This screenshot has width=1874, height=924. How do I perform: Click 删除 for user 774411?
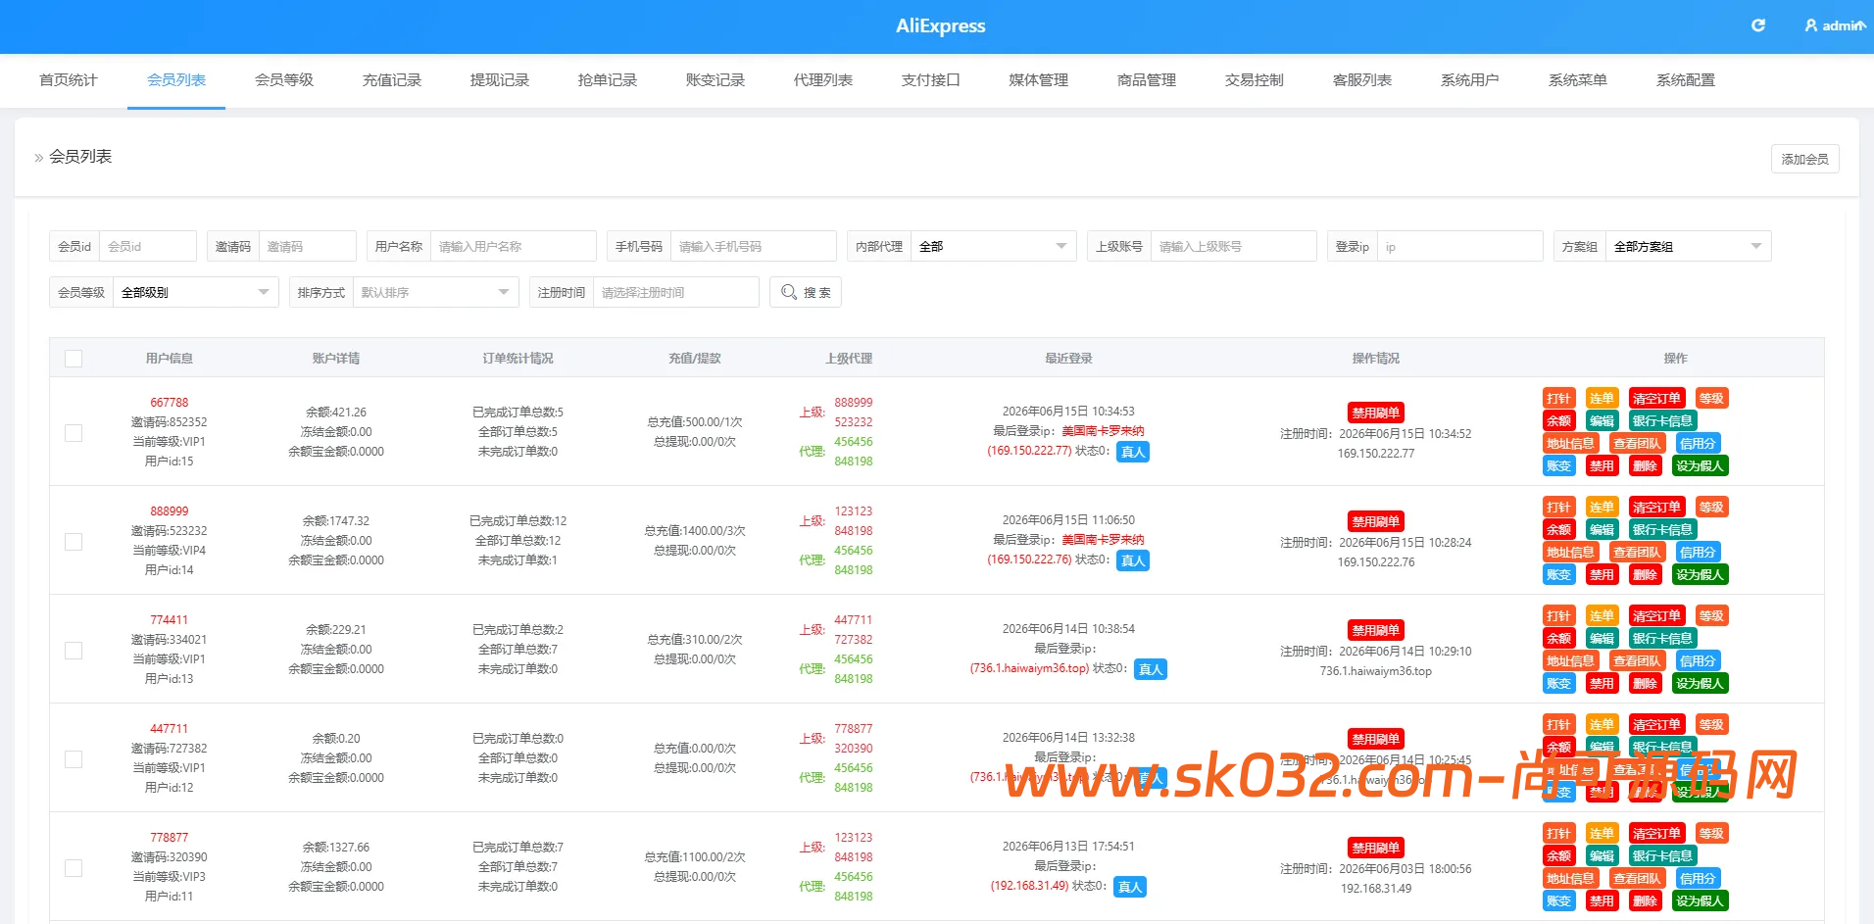coord(1645,684)
